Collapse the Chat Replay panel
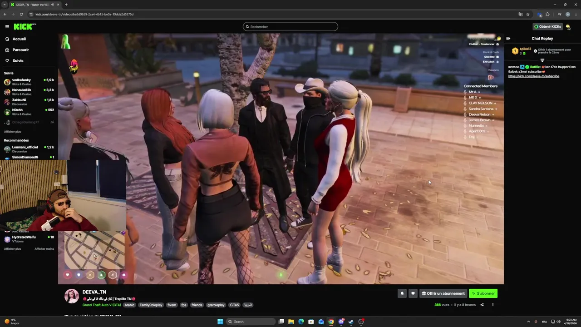 pos(508,39)
